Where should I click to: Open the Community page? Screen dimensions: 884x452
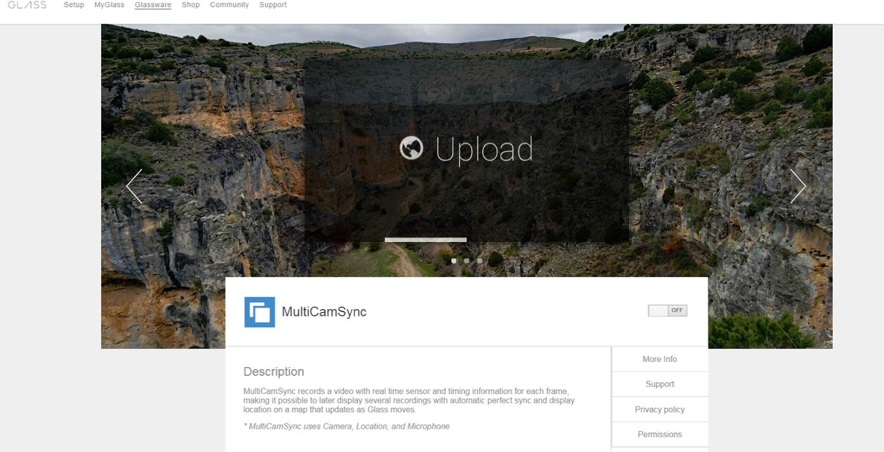[x=229, y=5]
